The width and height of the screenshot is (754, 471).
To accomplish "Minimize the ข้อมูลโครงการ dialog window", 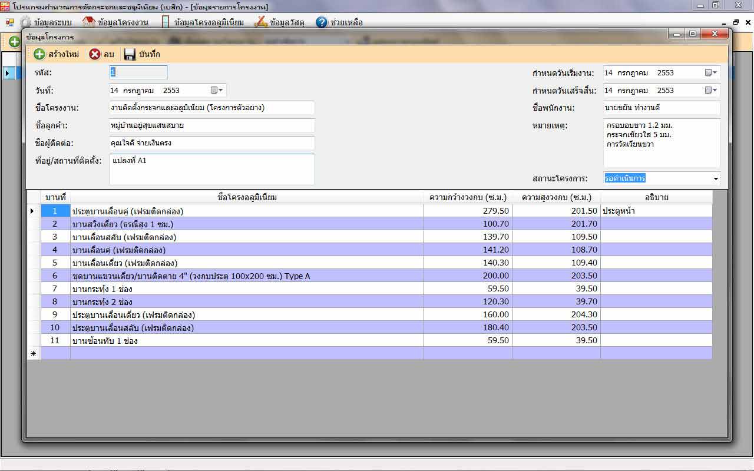I will coord(677,34).
